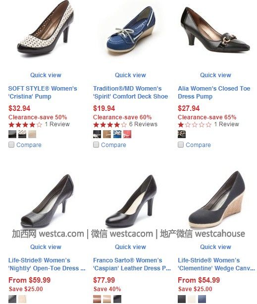Open Quick view for the Cristina Pump
This screenshot has width=257, height=304.
tap(46, 75)
